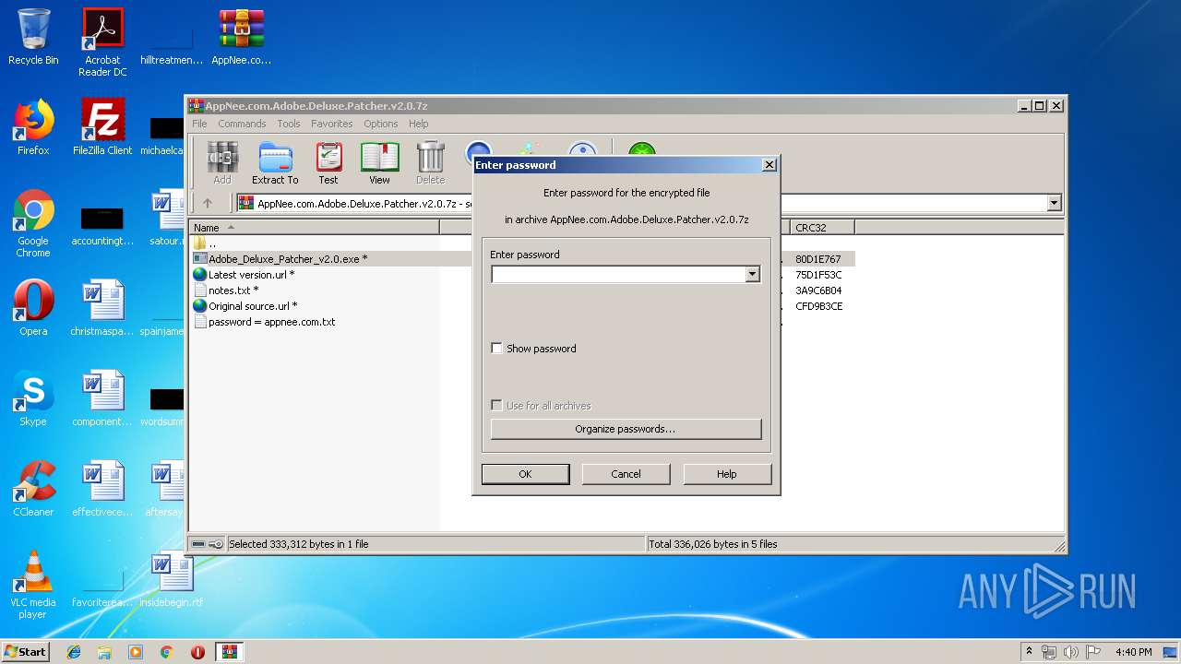This screenshot has width=1181, height=664.
Task: Click the View toolbar icon
Action: pyautogui.click(x=379, y=163)
